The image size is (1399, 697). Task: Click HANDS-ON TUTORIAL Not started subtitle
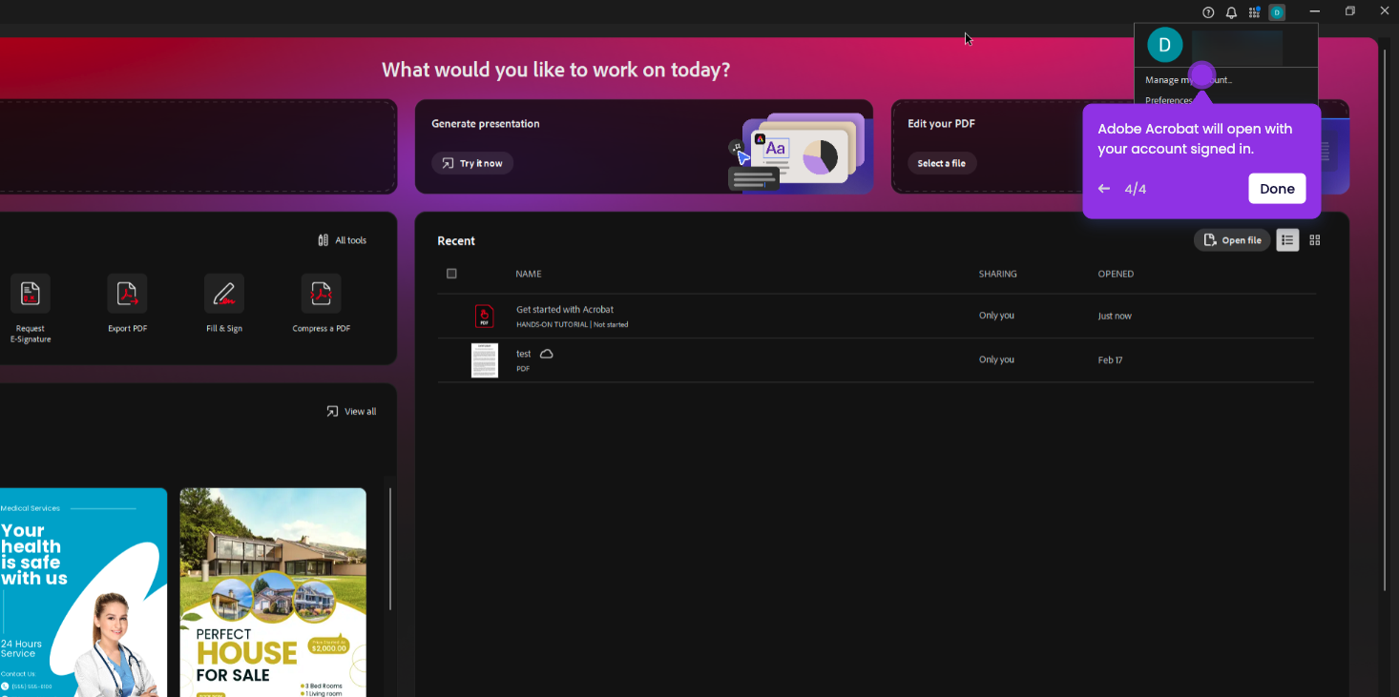click(x=573, y=324)
